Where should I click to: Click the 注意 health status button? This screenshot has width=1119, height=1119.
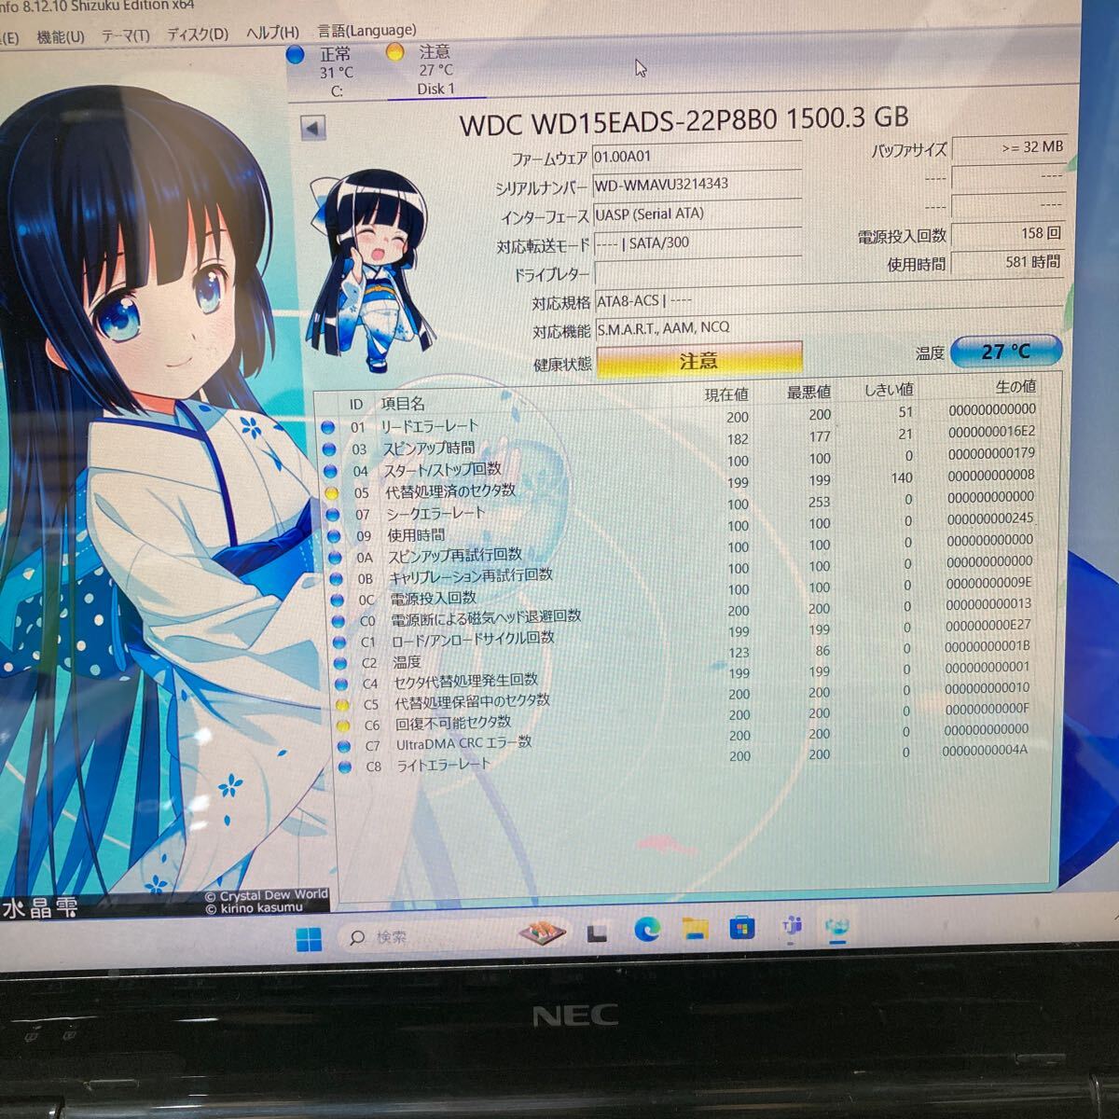(698, 361)
